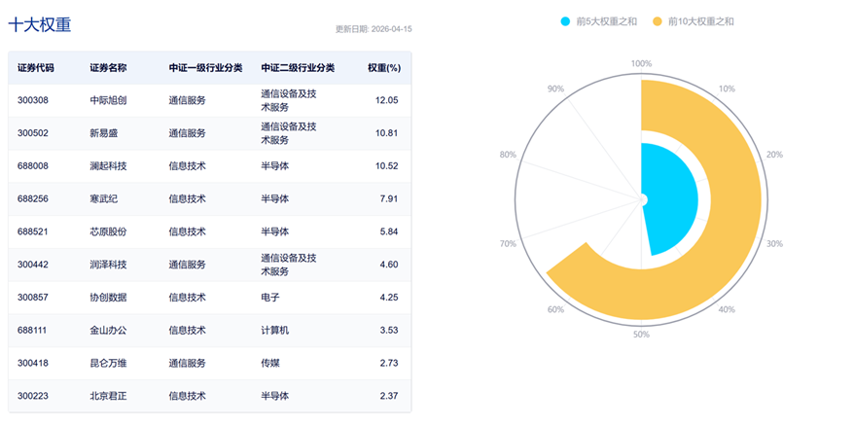Click the 寒武纪 security name
The width and height of the screenshot is (854, 426).
click(x=104, y=199)
